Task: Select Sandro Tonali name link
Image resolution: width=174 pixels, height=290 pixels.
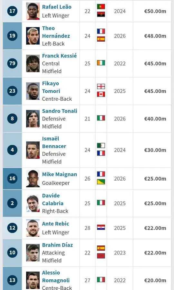Action: (60, 111)
